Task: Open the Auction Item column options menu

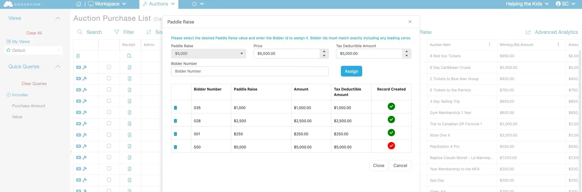Action: (x=489, y=44)
